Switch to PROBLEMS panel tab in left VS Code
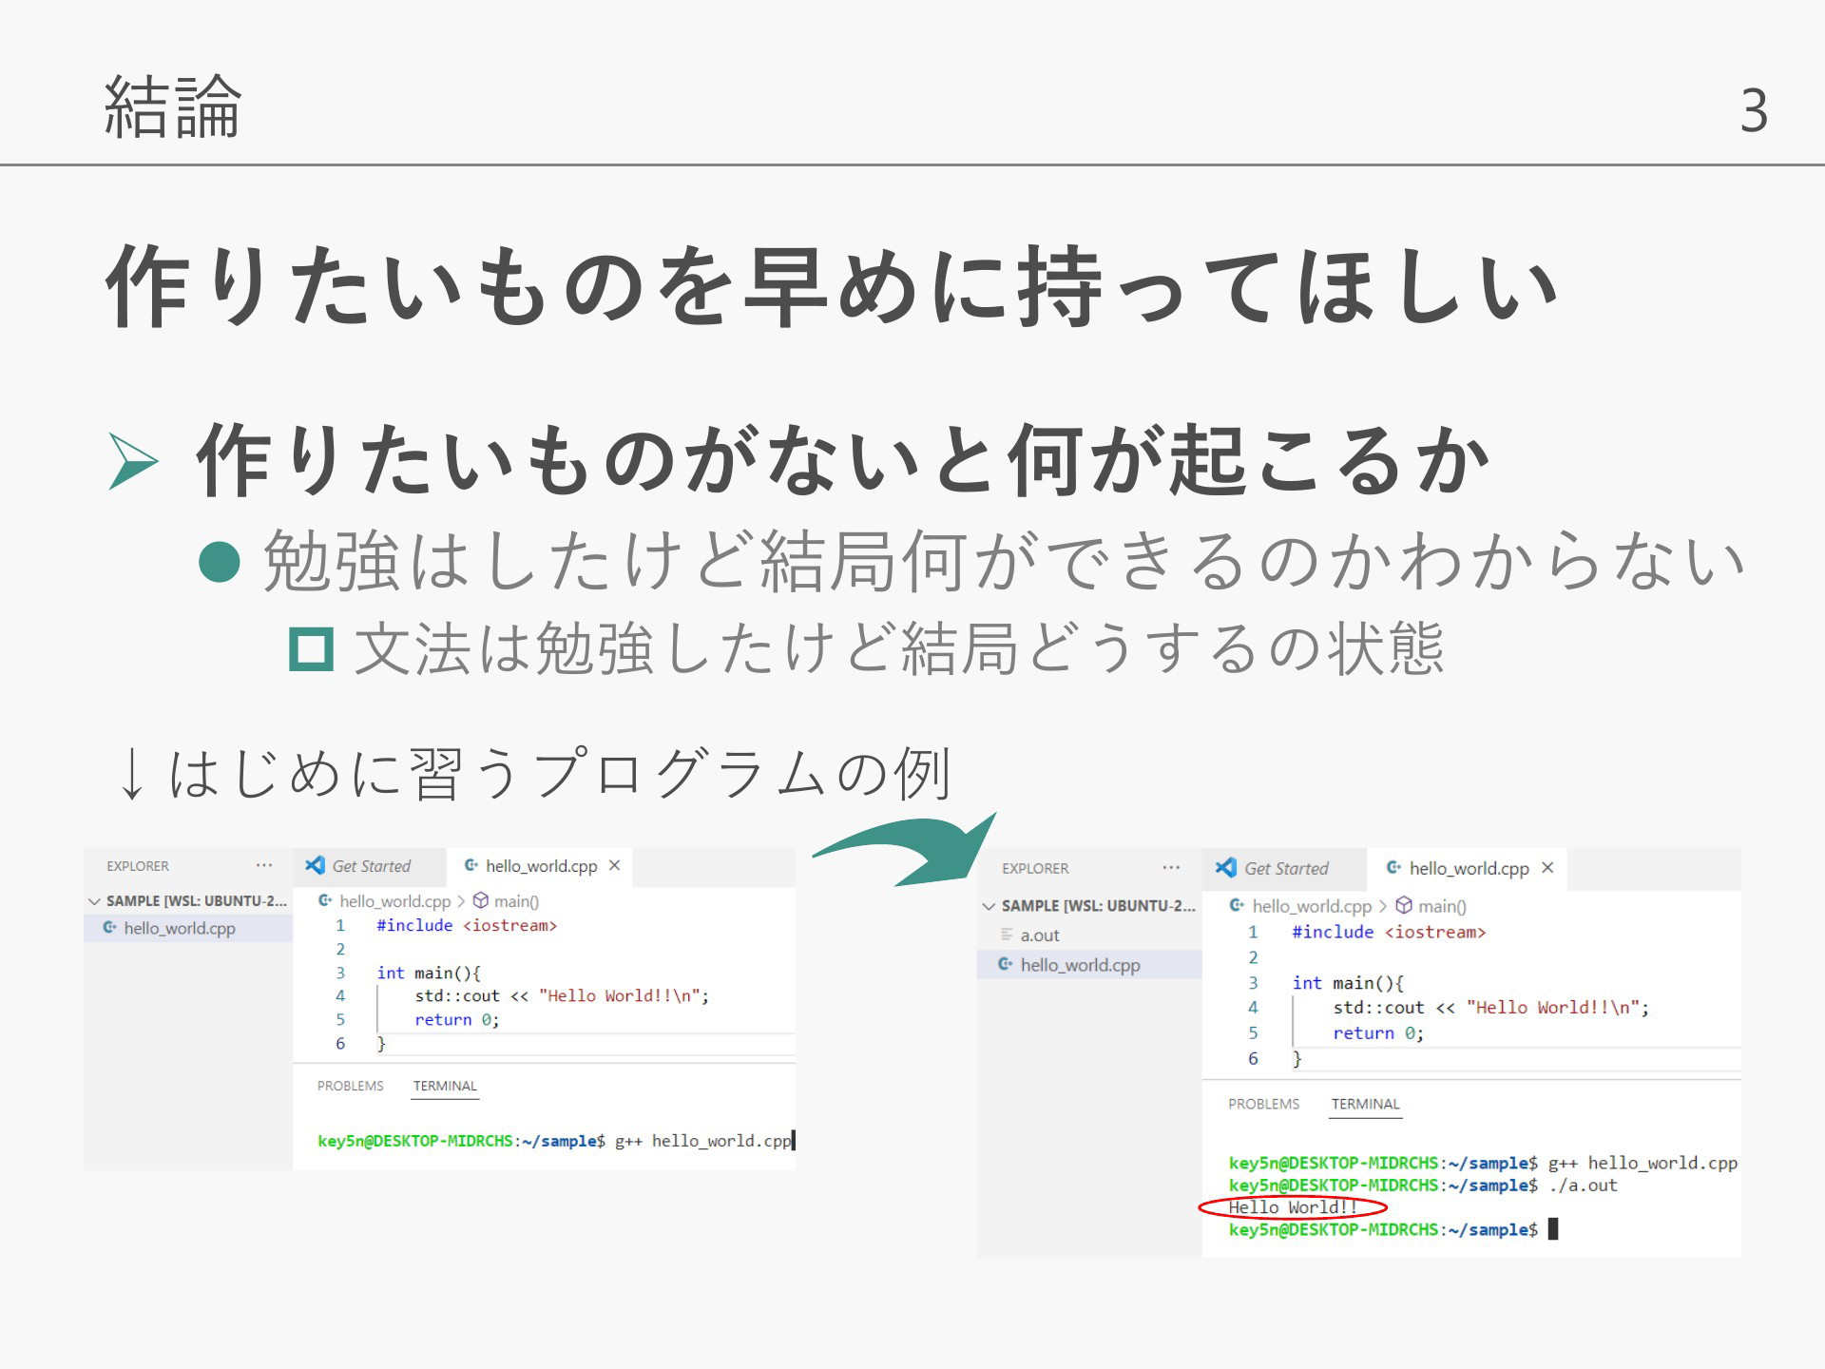Screen dimensions: 1825x1369 [x=351, y=1086]
